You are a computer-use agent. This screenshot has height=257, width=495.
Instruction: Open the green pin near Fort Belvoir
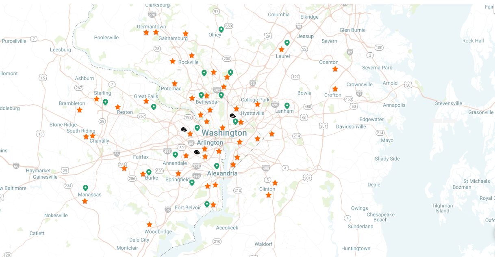pos(207,204)
